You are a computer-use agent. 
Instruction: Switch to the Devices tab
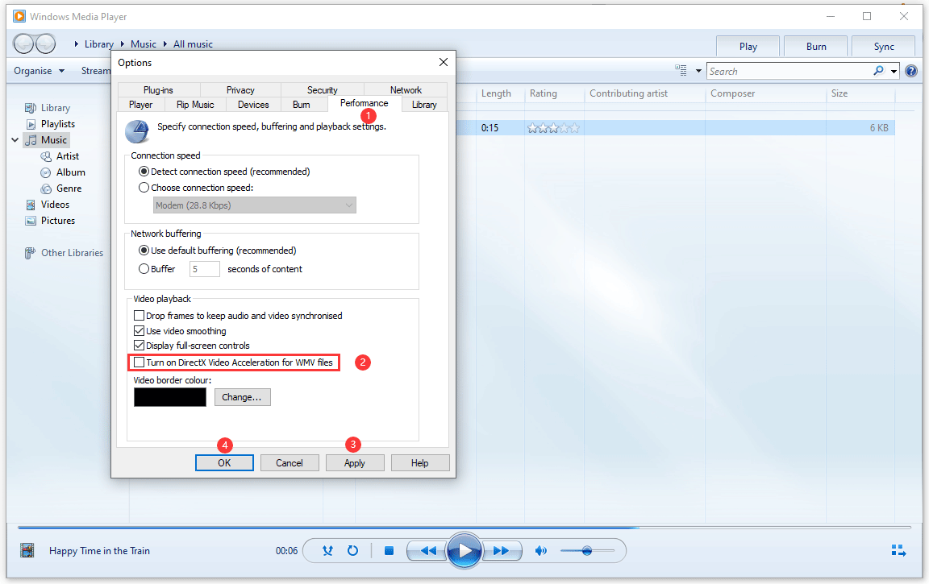point(253,105)
